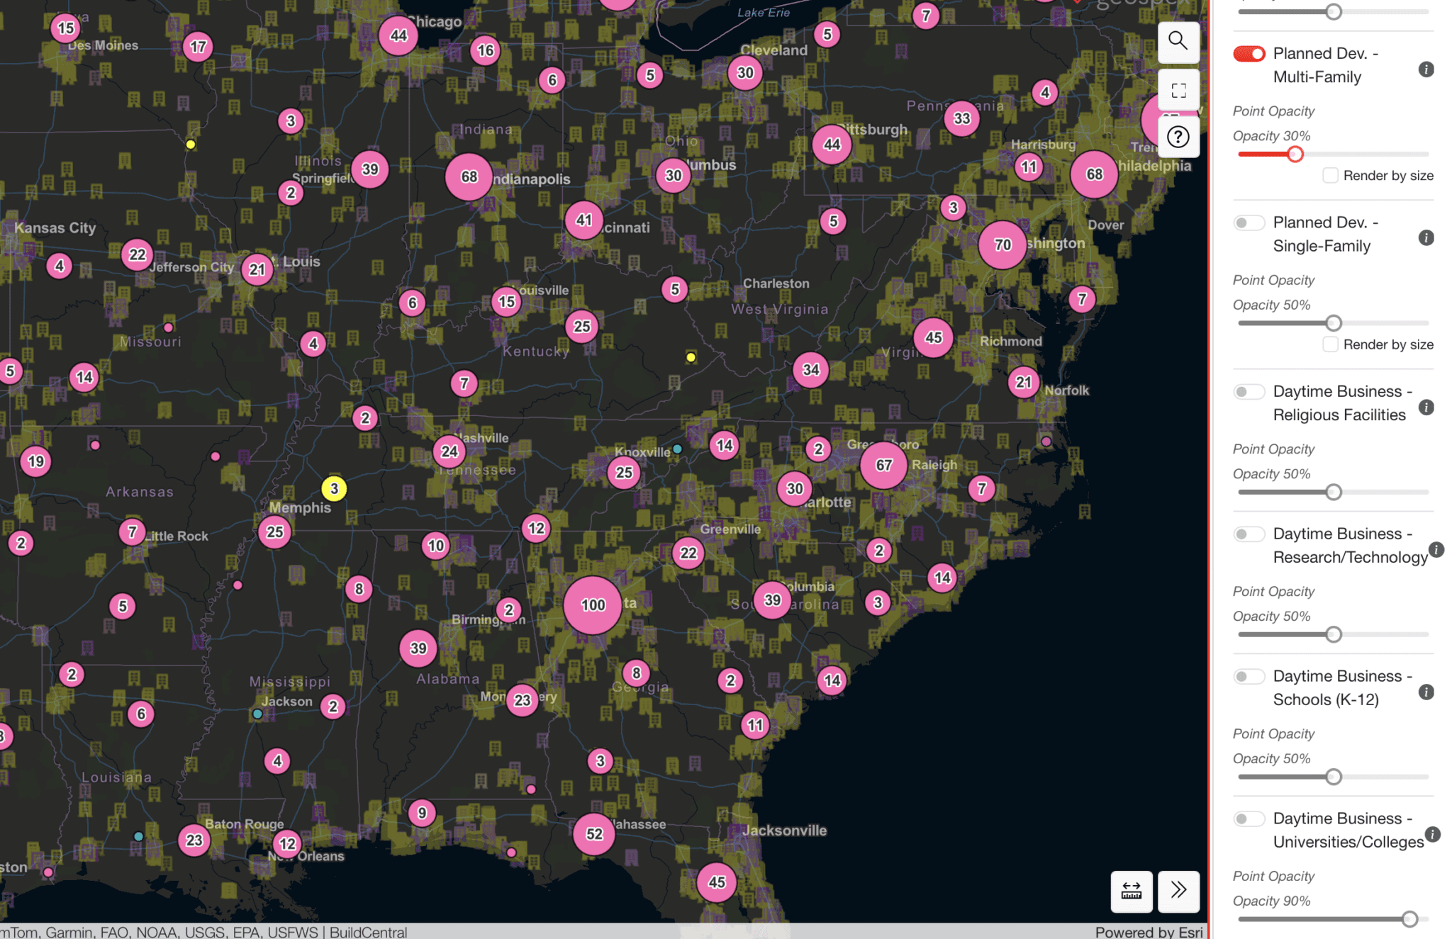Click the Atlanta cluster marker labeled 100
1452x939 pixels.
pyautogui.click(x=593, y=605)
